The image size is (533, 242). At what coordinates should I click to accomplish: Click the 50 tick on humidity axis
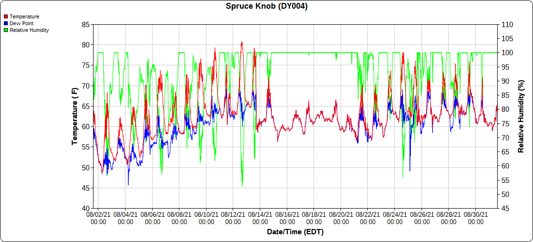[505, 194]
